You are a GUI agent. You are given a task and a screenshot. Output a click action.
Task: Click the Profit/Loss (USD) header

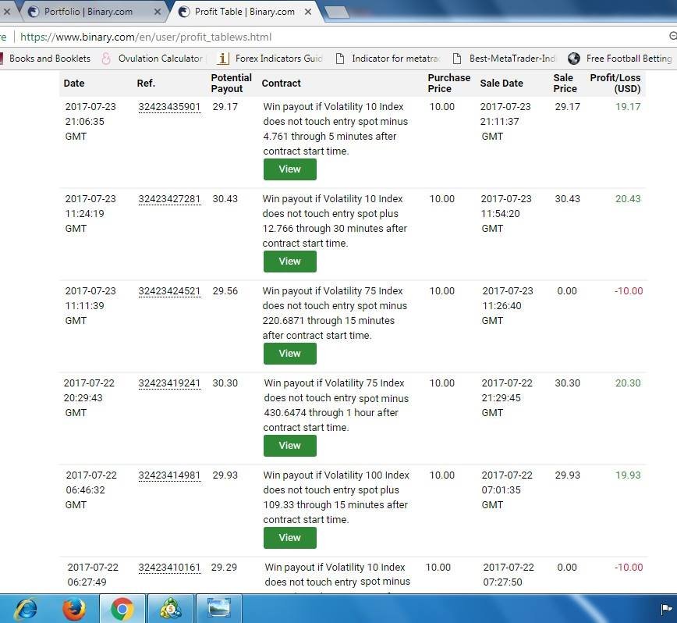(x=615, y=83)
